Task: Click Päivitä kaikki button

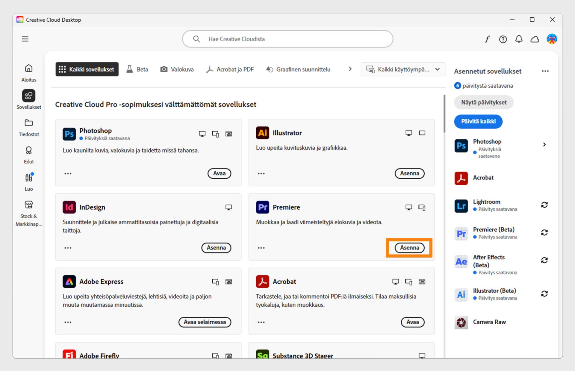Action: [x=478, y=121]
